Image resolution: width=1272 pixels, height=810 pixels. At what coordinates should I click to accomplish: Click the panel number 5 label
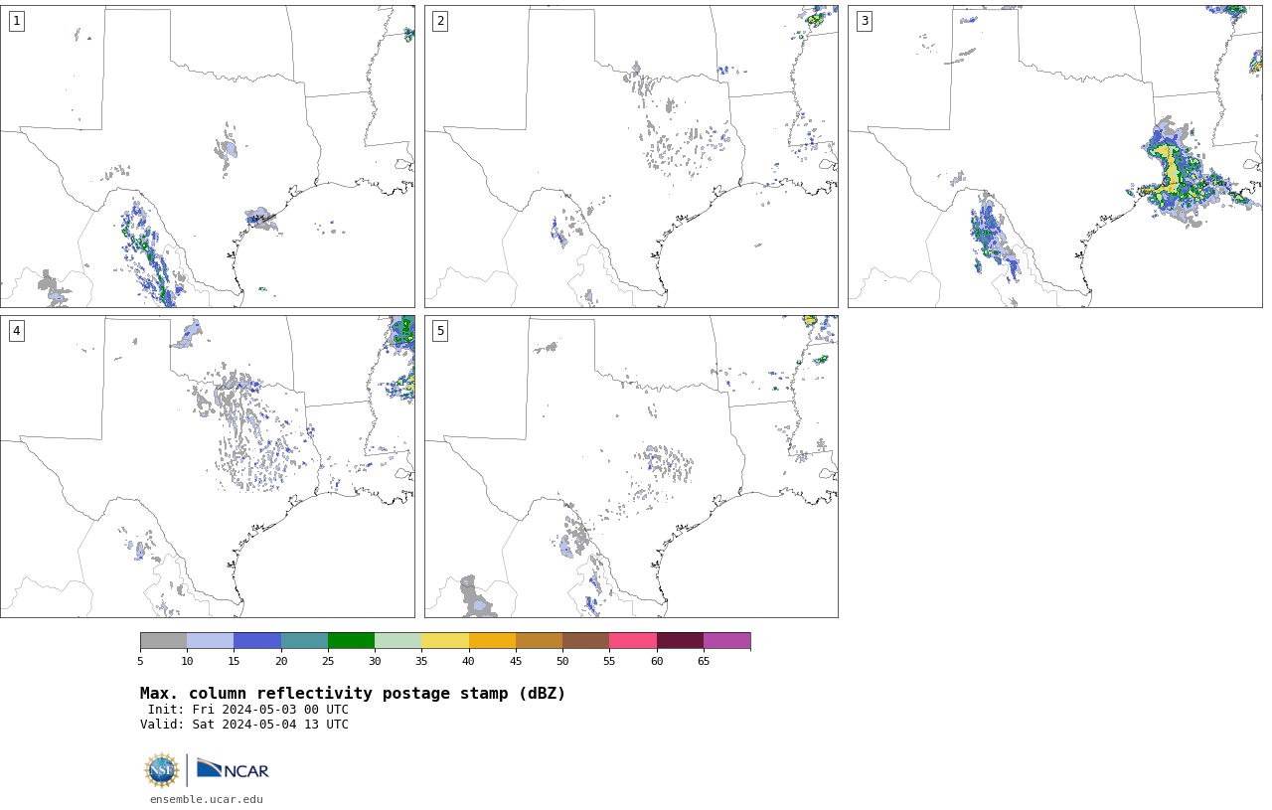point(440,331)
